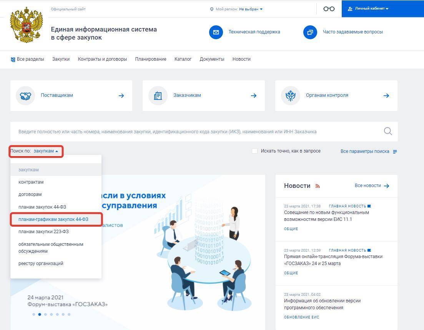
Task: Click the FAQ circular icon
Action: click(x=310, y=32)
